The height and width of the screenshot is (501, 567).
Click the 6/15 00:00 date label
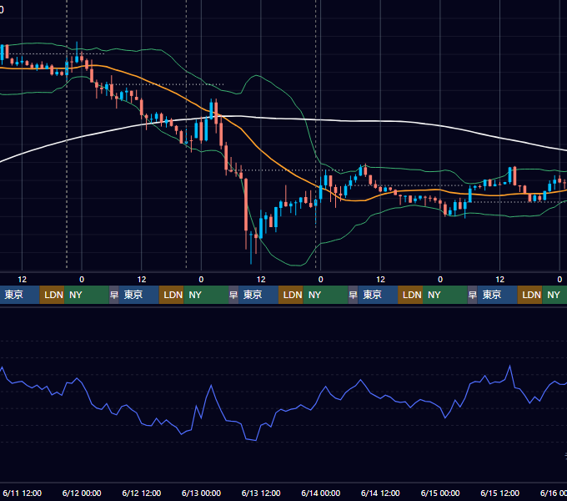click(440, 493)
